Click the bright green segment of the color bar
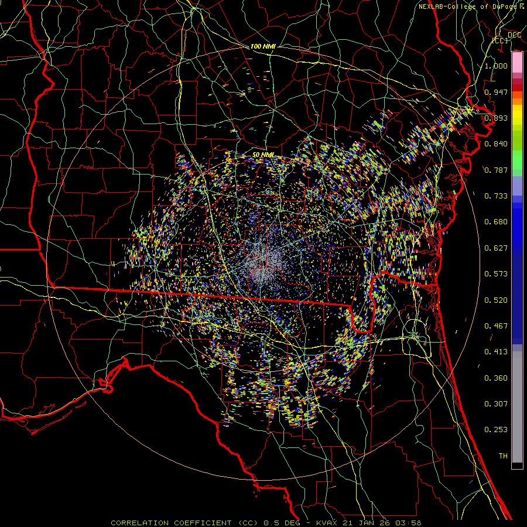Viewport: 527px width, 527px height. pyautogui.click(x=517, y=160)
